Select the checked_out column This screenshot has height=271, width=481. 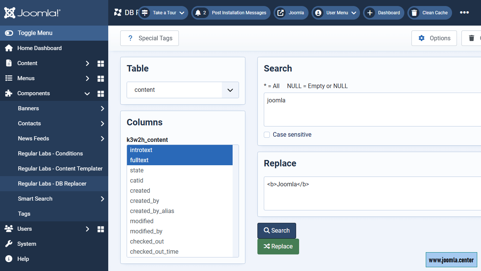(180, 241)
